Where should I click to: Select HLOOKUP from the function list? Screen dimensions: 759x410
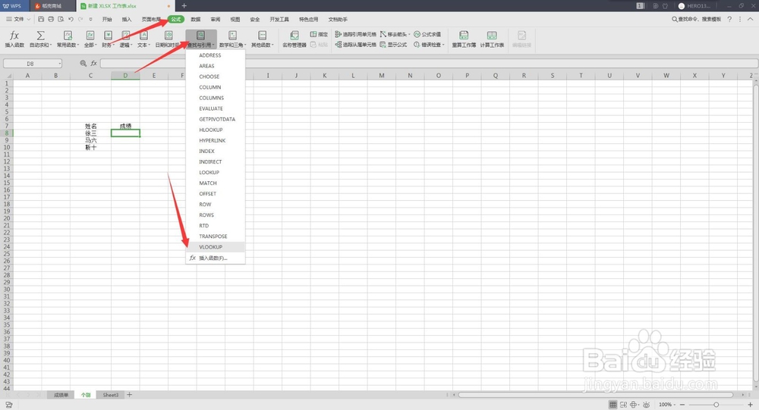[216, 130]
